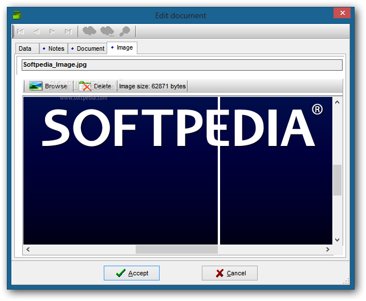This screenshot has width=366, height=301.
Task: Click the vertical scrollbar thumb
Action: (x=337, y=180)
